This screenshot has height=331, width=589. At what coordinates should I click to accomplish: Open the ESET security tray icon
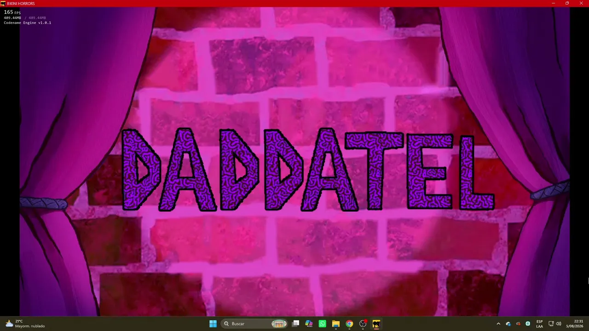pos(528,324)
